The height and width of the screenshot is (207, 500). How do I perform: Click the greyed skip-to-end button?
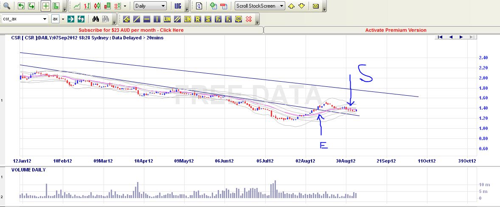[x=472, y=37]
